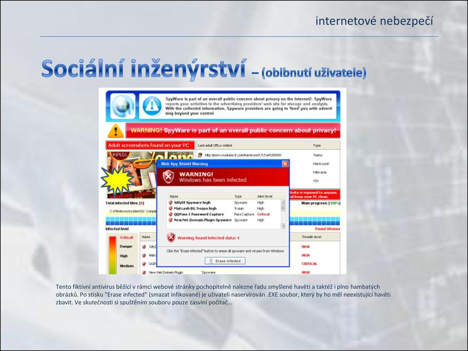Click the Medium level label
This screenshot has height=351, width=468.
[x=127, y=266]
